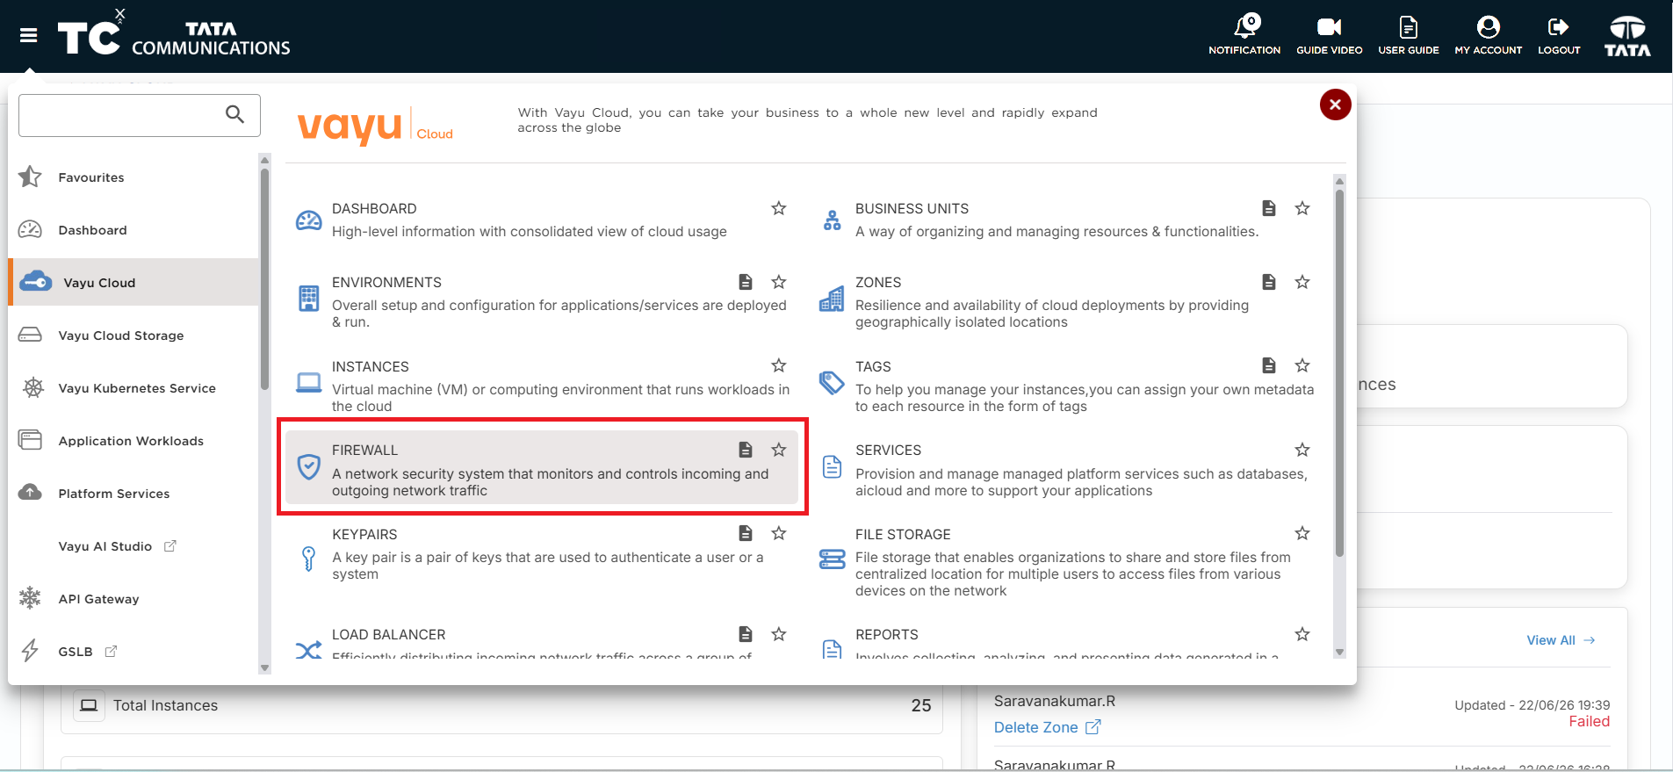
Task: Close the Vayu Cloud menu panel
Action: click(1335, 105)
